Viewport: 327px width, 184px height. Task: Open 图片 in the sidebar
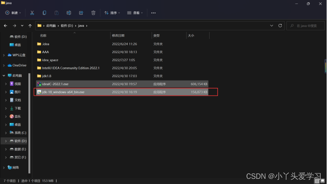click(x=15, y=92)
